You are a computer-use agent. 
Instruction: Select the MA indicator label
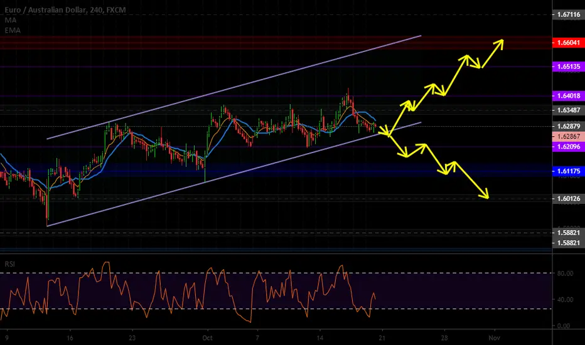coord(11,20)
